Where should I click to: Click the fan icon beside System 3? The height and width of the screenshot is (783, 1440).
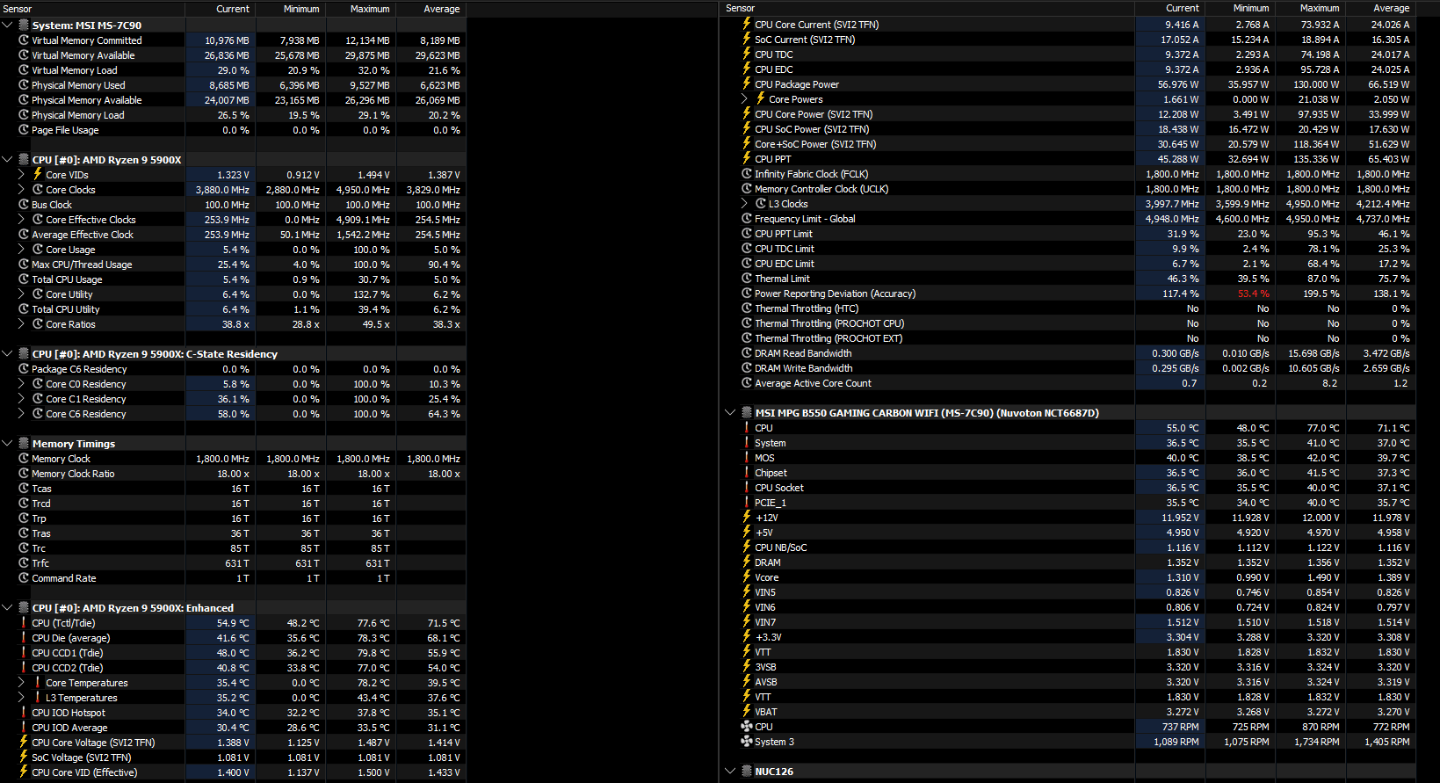pyautogui.click(x=747, y=742)
